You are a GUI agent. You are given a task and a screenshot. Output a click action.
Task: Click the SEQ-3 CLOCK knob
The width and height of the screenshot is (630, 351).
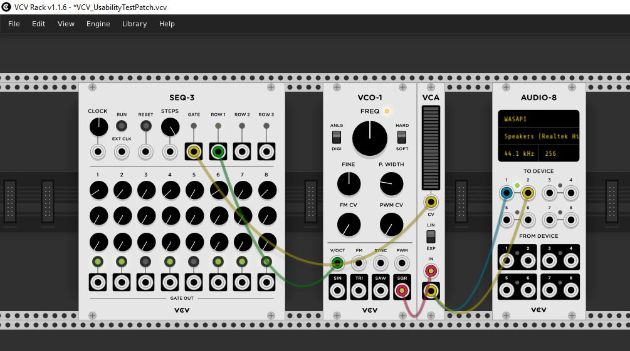pyautogui.click(x=98, y=127)
